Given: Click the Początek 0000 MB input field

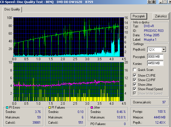Looking at the screenshot, I should tap(155, 57).
